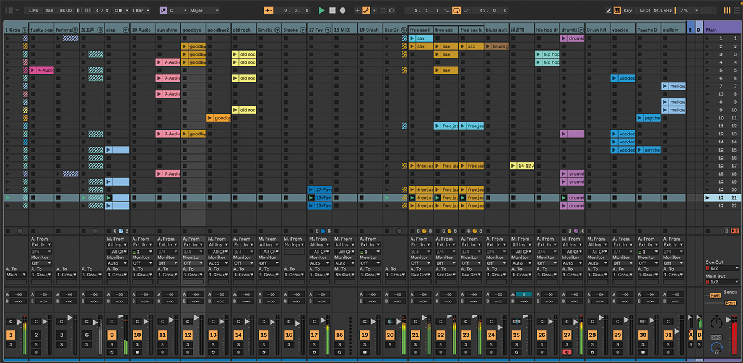This screenshot has width=743, height=363.
Task: Toggle the computer MIDI keyboard icon
Action: (617, 11)
